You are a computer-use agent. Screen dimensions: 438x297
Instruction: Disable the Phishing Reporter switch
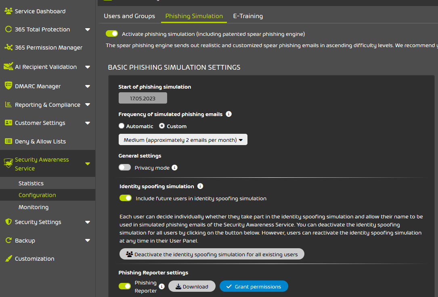coord(125,286)
